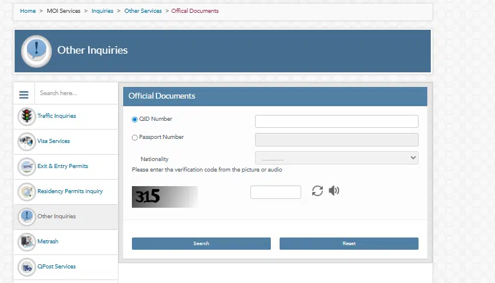Click the sidebar Search here field

76,93
